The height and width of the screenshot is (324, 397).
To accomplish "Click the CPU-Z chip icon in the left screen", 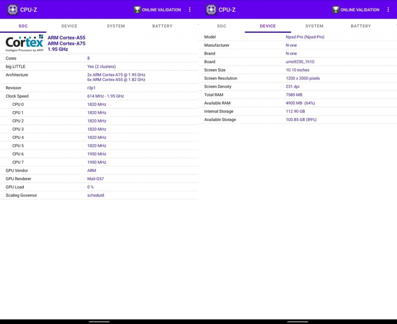I will [x=12, y=9].
